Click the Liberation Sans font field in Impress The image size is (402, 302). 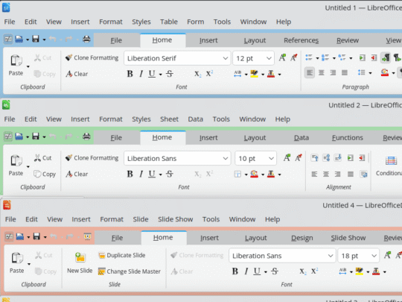(x=279, y=256)
